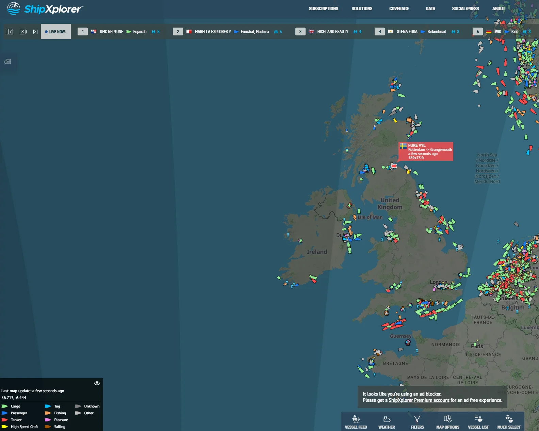Click the ShipXplorer logo
539x431 pixels.
(x=45, y=9)
